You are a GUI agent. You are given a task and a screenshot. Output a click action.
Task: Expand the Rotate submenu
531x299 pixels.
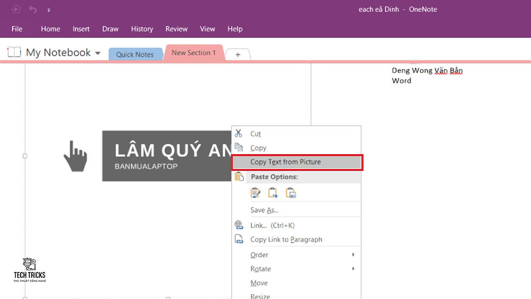point(296,269)
